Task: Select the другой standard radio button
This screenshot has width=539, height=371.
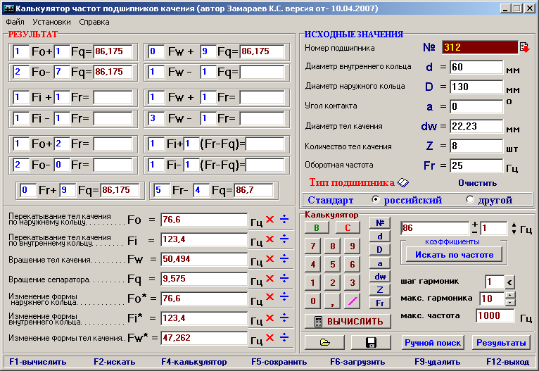Action: (x=470, y=200)
